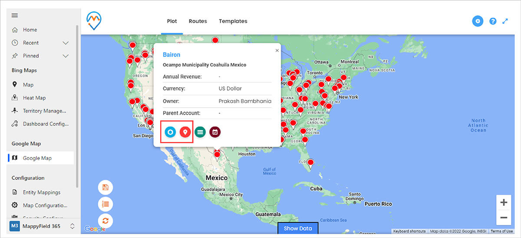Click the blue circle proximity search icon
The image size is (521, 238).
point(171,132)
